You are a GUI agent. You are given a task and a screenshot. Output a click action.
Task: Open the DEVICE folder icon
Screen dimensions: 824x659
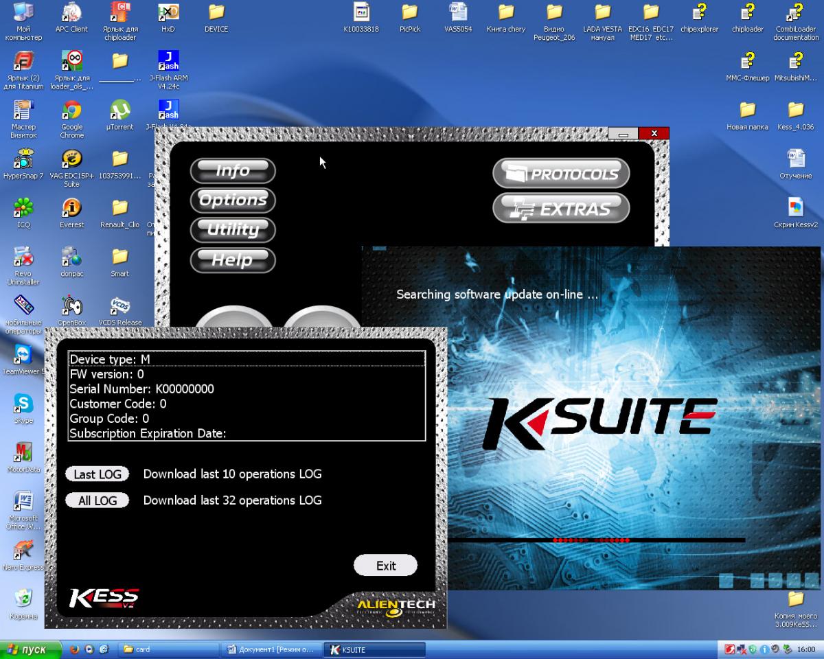pos(216,18)
